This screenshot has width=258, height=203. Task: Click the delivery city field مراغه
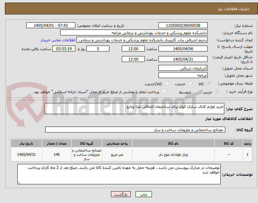pos(183,75)
